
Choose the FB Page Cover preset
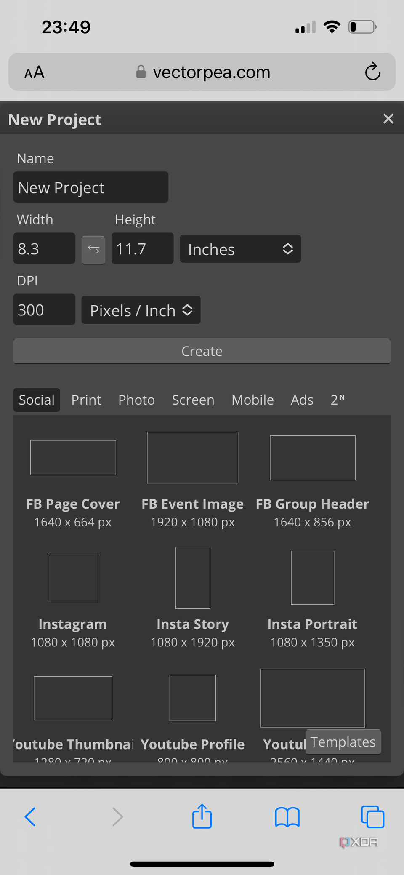[73, 458]
